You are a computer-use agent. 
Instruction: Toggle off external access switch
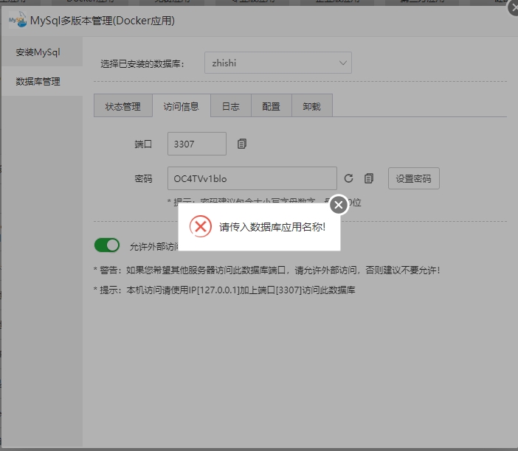[x=107, y=245]
